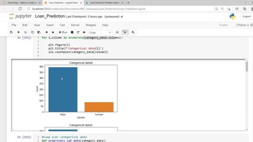Restart kernel and run all cells icon
Image resolution: width=253 pixels, height=142 pixels.
point(84,32)
